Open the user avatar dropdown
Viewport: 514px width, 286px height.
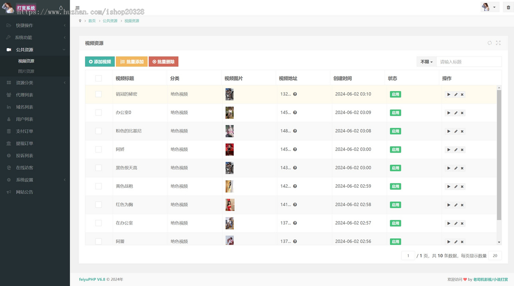489,7
